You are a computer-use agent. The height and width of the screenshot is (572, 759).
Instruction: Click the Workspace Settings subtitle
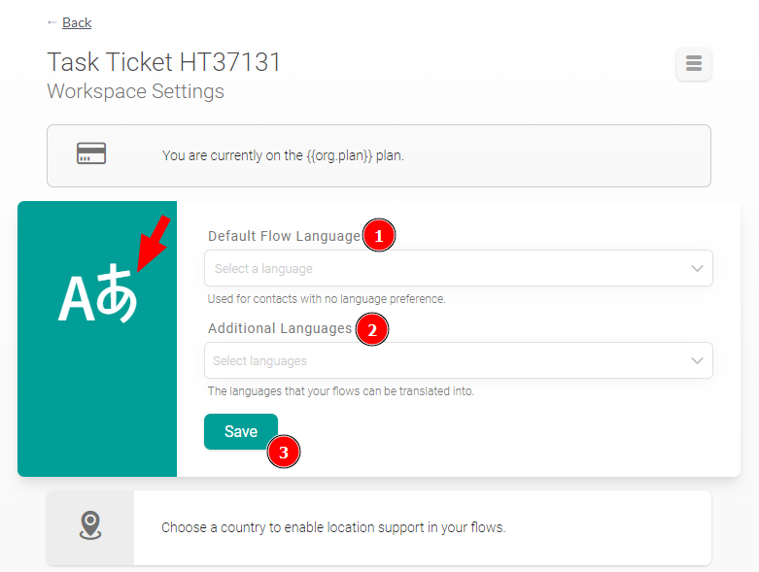135,92
